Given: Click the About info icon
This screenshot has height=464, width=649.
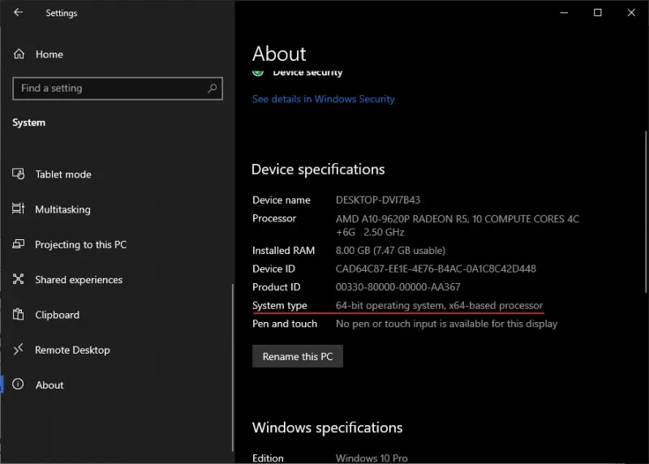Looking at the screenshot, I should click(x=19, y=385).
